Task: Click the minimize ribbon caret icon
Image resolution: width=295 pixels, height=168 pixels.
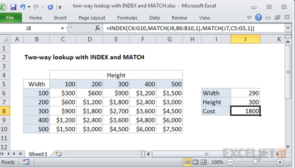Action: coord(249,18)
